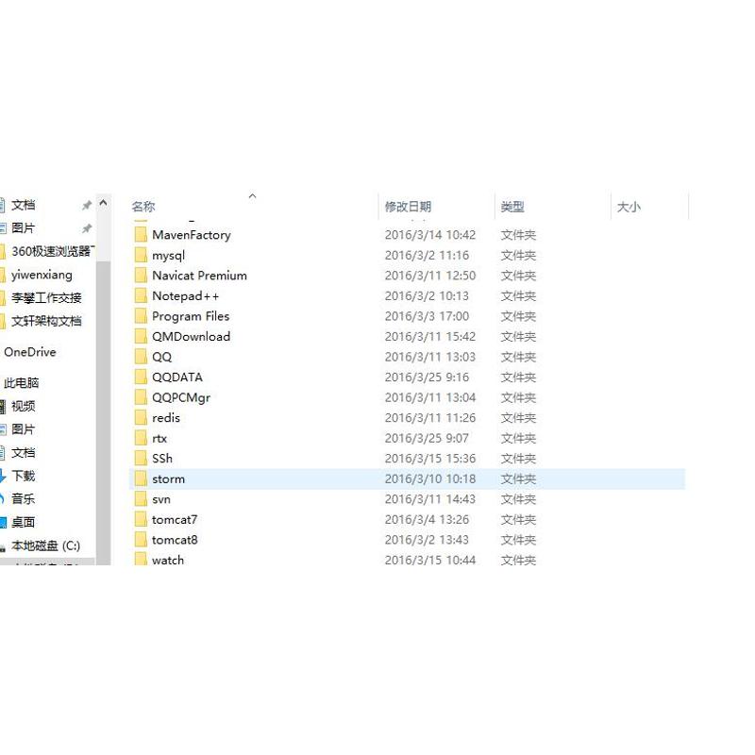Viewport: 755px width, 755px height.
Task: Click sidebar scrollbar up arrow
Action: [x=103, y=203]
